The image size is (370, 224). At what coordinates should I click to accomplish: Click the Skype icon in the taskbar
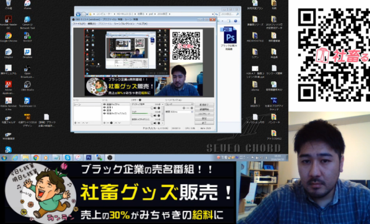tap(67, 157)
